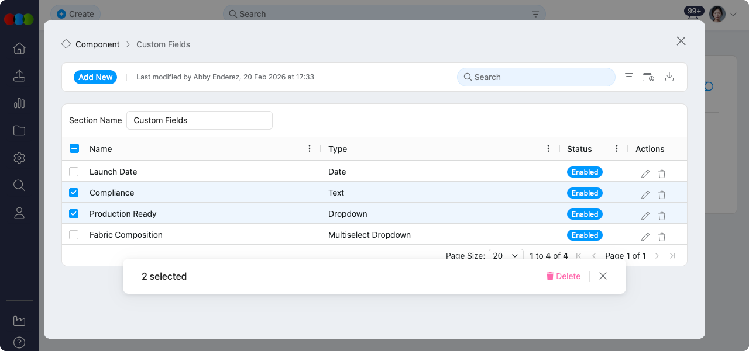
Task: Open the Home icon in the sidebar
Action: [x=19, y=48]
